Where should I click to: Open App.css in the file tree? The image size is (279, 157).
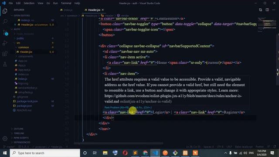pyautogui.click(x=23, y=61)
